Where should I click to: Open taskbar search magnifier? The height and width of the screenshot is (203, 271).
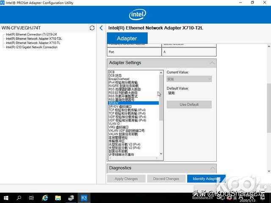point(19,198)
